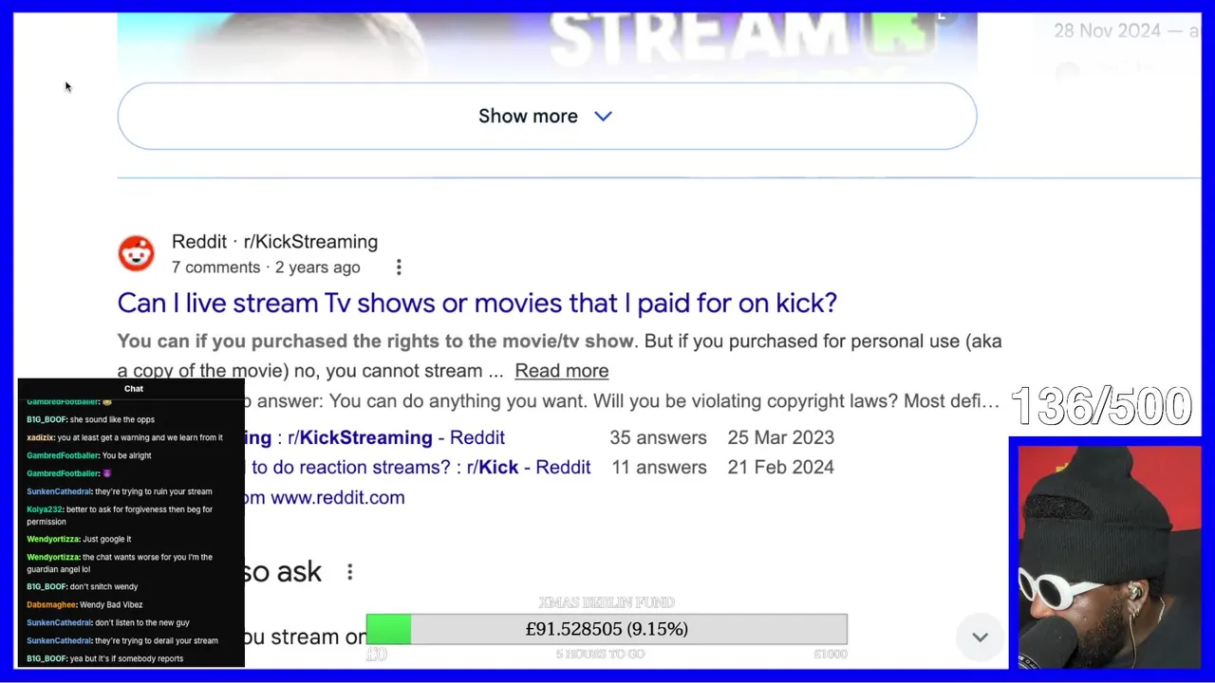
Task: Click GambredFootballer 'You be alright' message
Action: 89,455
